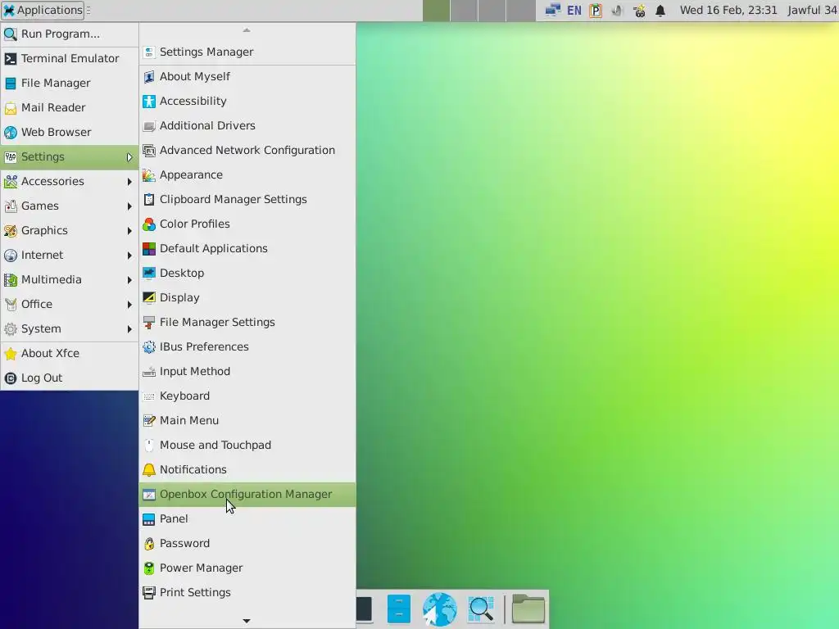Open the Appearance settings icon
The height and width of the screenshot is (629, 839).
pyautogui.click(x=149, y=175)
